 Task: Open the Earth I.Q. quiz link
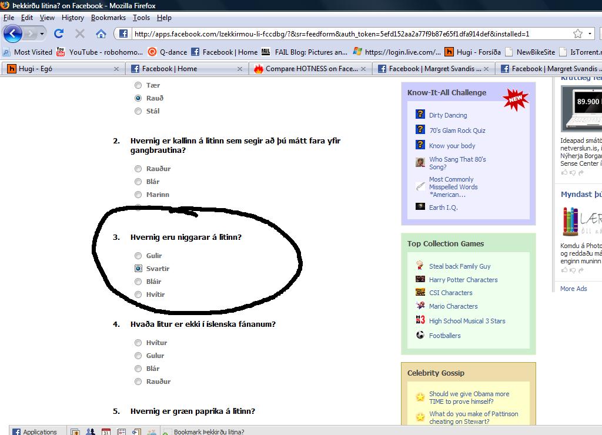click(x=443, y=208)
